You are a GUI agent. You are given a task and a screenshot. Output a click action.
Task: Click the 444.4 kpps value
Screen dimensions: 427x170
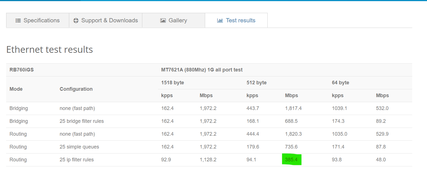pyautogui.click(x=253, y=134)
